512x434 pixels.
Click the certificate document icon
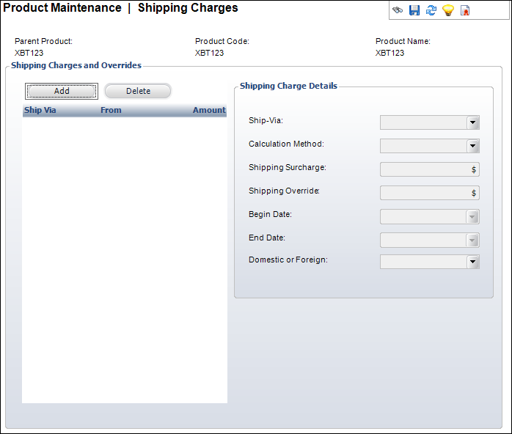pyautogui.click(x=464, y=10)
